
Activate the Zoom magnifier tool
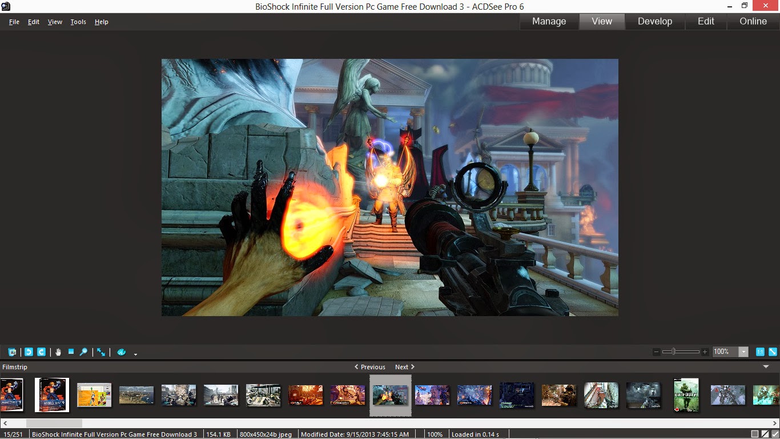click(x=83, y=352)
